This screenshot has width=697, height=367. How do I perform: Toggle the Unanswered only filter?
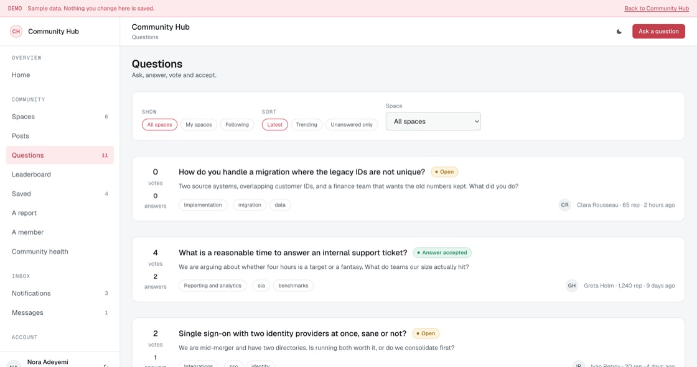click(x=352, y=125)
